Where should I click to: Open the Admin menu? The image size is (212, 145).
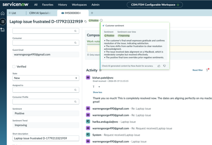click(x=95, y=5)
